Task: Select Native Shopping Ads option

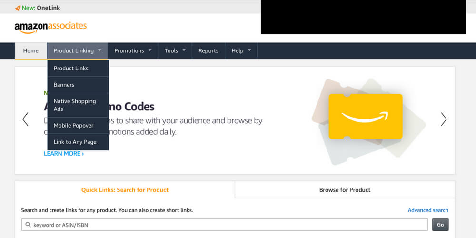Action: 75,105
